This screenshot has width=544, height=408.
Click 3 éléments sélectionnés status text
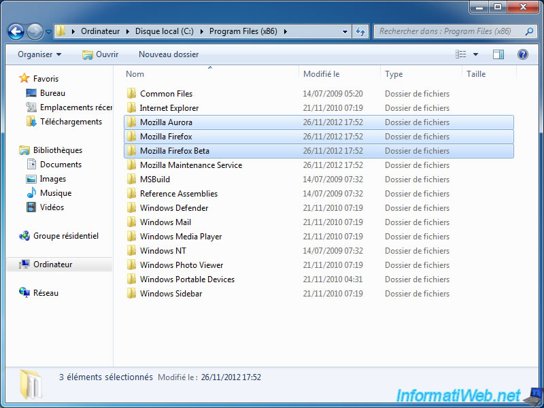tap(106, 377)
